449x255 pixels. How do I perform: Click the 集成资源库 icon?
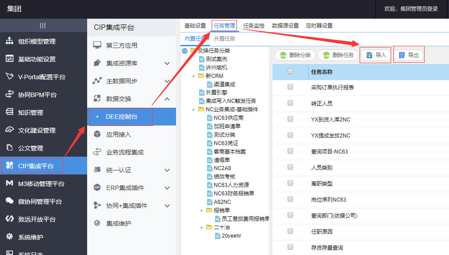(97, 63)
